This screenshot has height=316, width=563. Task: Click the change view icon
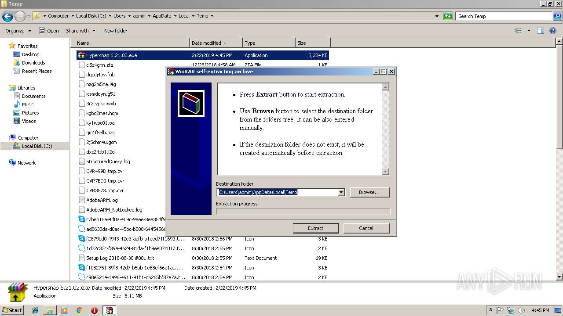[518, 31]
